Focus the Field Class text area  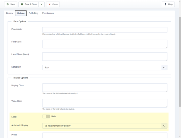point(105,44)
